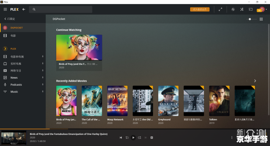Click the Greyhound title text
This screenshot has width=270, height=146.
tap(164, 119)
